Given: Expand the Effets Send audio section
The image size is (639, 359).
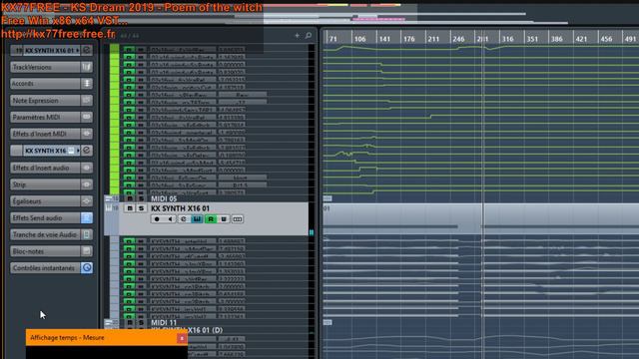Looking at the screenshot, I should click(x=45, y=217).
